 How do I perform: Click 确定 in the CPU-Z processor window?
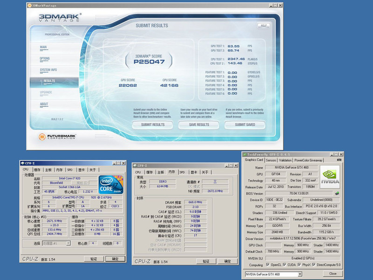click(115, 259)
